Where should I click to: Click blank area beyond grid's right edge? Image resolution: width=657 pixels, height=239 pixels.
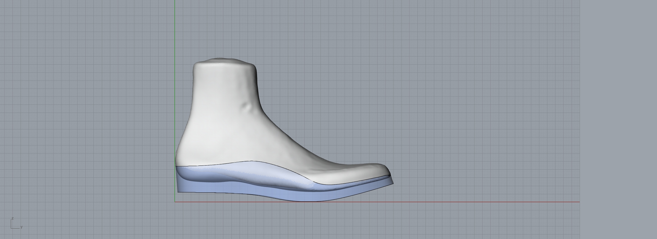tap(618, 119)
